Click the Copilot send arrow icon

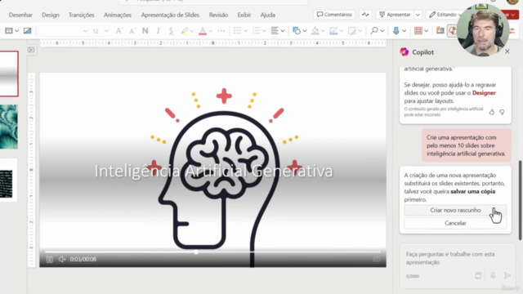[x=507, y=275]
